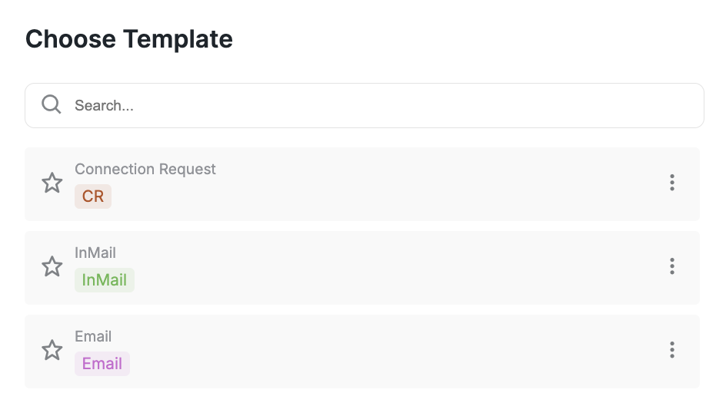Click the purple Email tag badge
This screenshot has width=726, height=416.
102,364
